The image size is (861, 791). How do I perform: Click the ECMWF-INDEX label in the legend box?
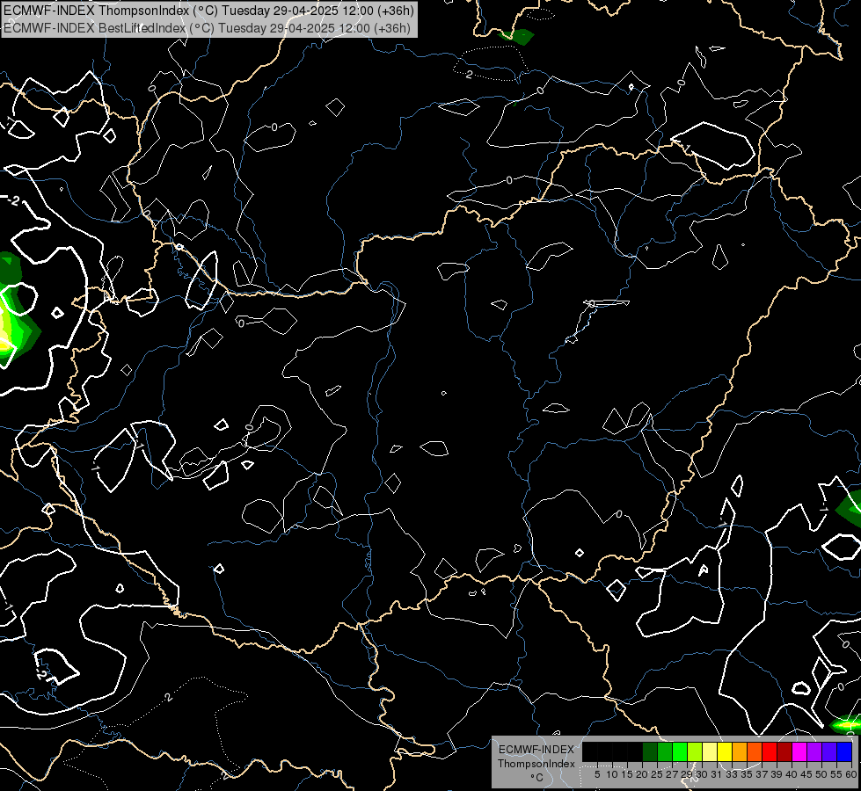536,750
